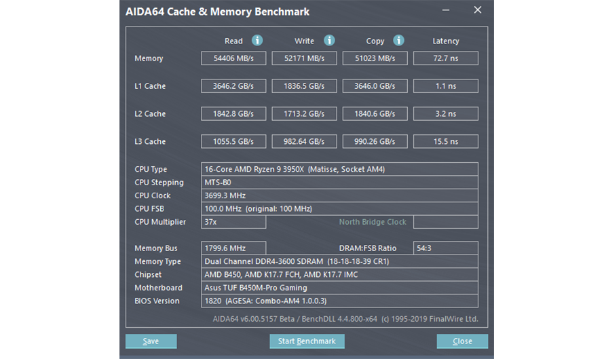Image resolution: width=604 pixels, height=359 pixels.
Task: Minimize the AIDA64 benchmark window
Action: (445, 11)
